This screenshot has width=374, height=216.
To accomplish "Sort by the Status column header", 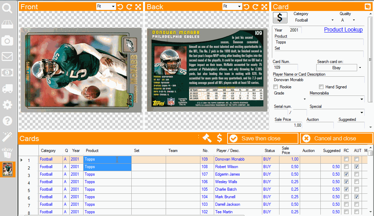I will pos(270,150).
